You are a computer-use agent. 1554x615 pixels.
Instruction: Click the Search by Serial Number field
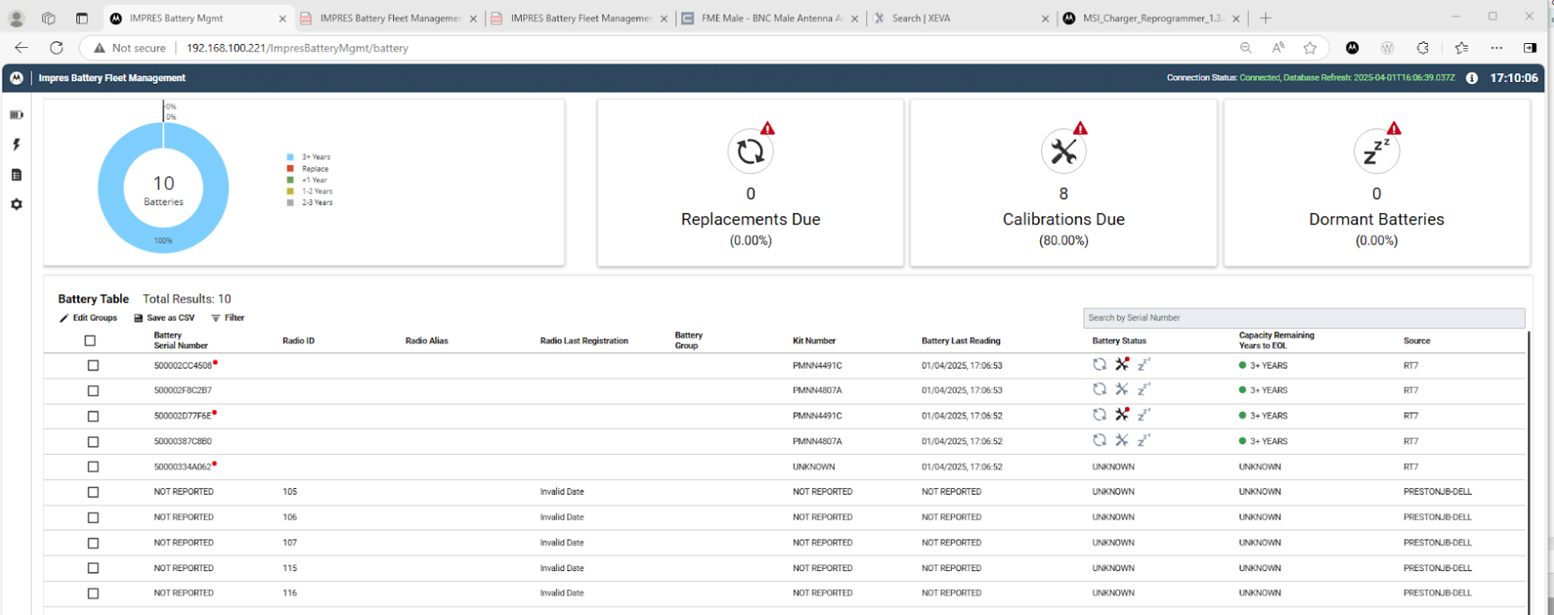(x=1303, y=317)
